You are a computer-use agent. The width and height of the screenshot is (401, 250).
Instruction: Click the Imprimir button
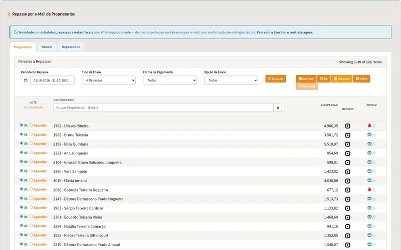coord(306,79)
